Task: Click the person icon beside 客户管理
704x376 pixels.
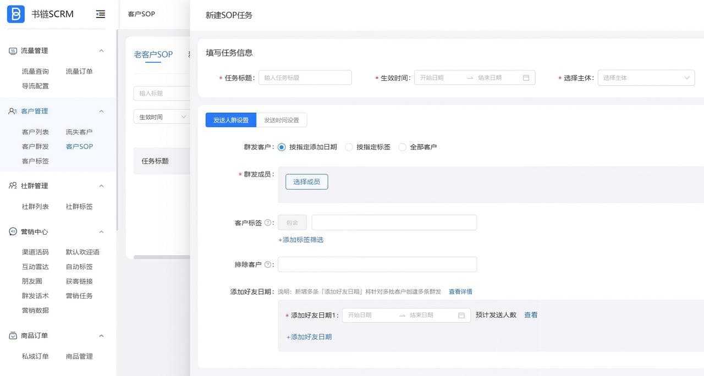Action: 13,111
